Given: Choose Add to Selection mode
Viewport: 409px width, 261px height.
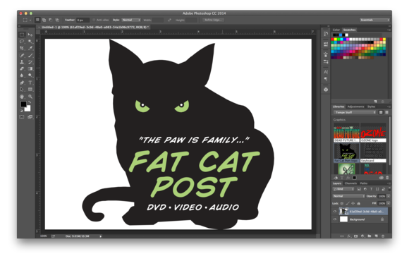Looking at the screenshot, I should tap(44, 20).
